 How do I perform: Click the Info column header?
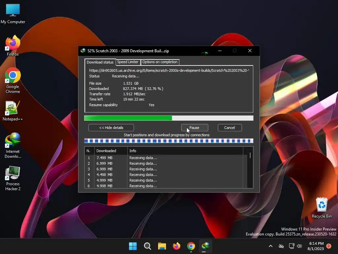click(186, 151)
